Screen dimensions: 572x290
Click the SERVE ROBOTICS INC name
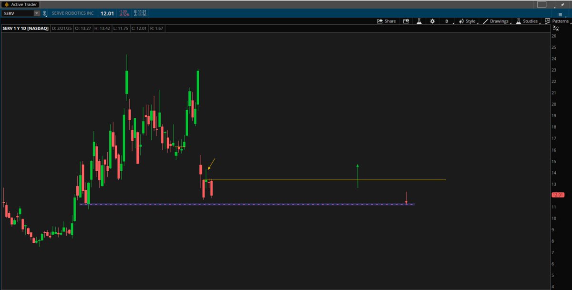point(74,13)
